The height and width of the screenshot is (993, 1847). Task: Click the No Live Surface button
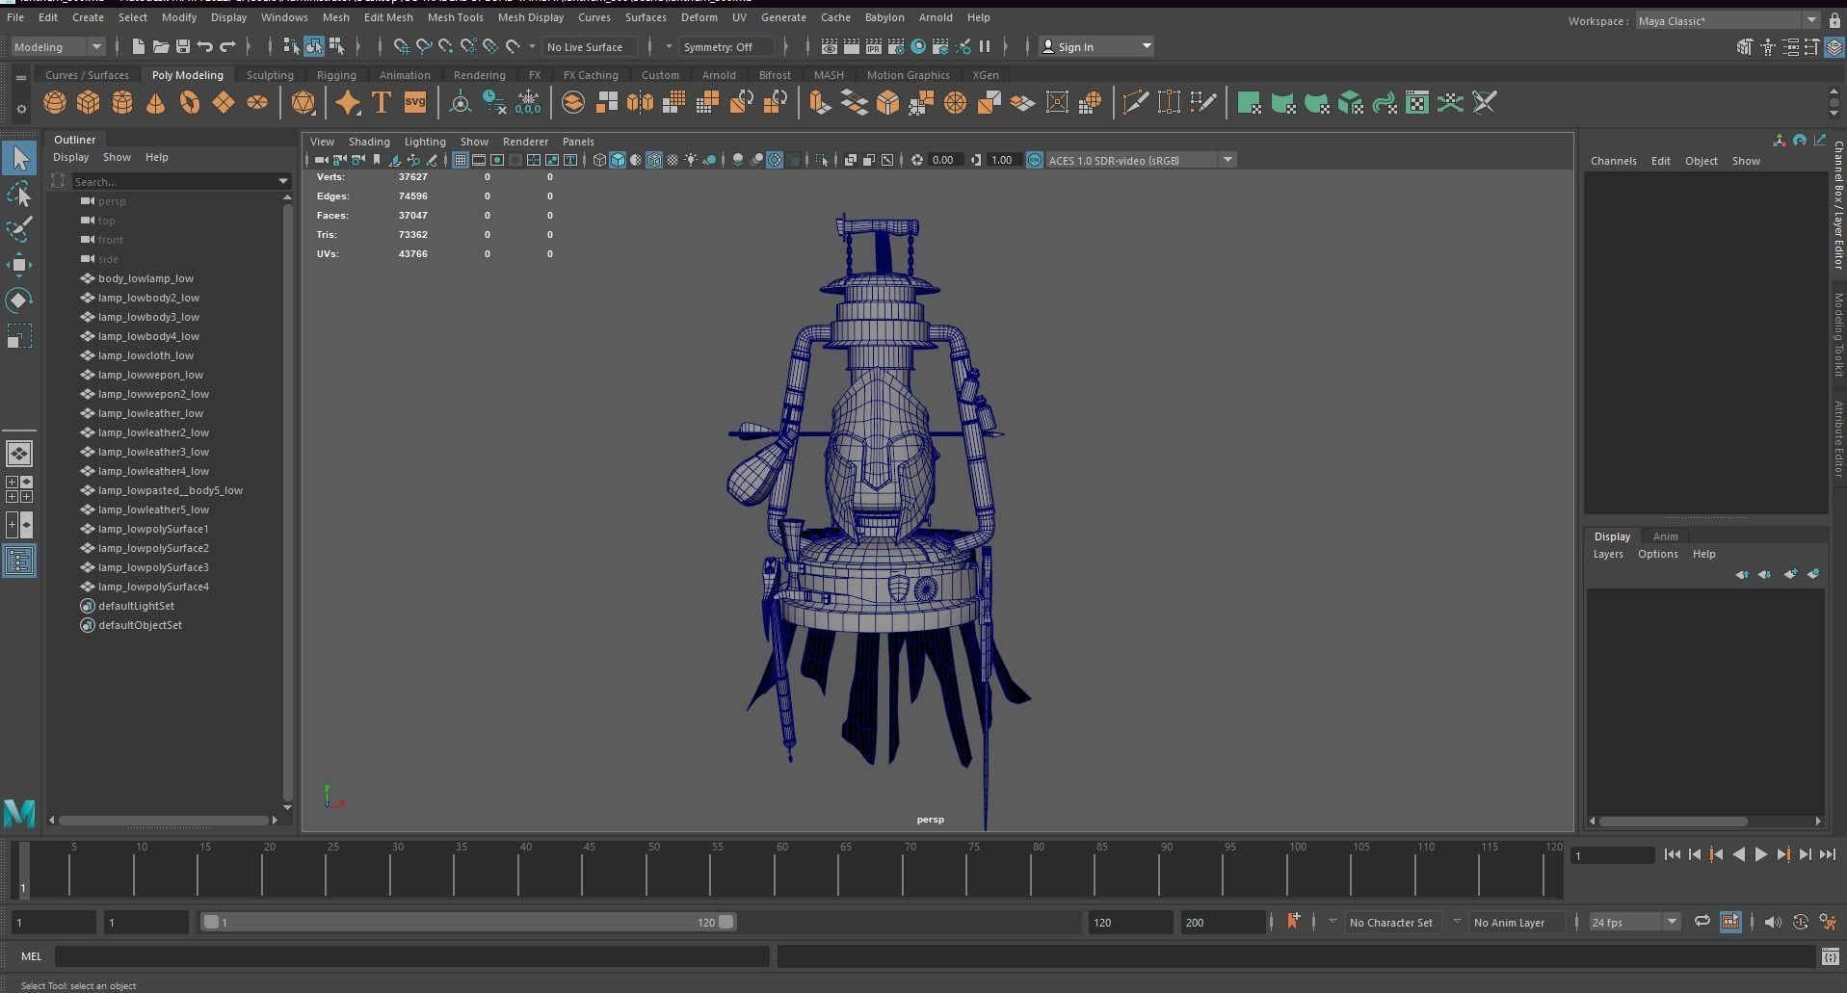(590, 46)
